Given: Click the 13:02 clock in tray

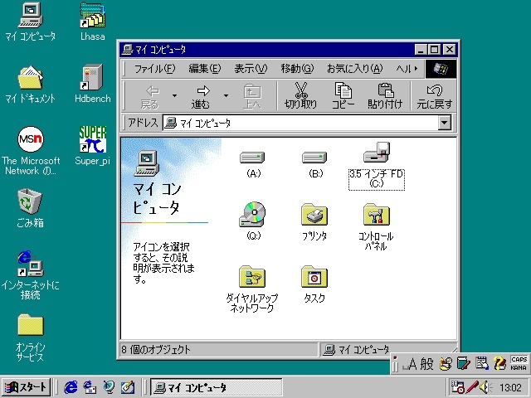Looking at the screenshot, I should 510,387.
